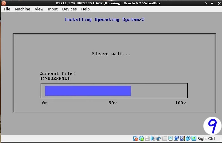The height and width of the screenshot is (143, 222).
Task: Click the keyboard capture green arrow icon
Action: (194, 138)
